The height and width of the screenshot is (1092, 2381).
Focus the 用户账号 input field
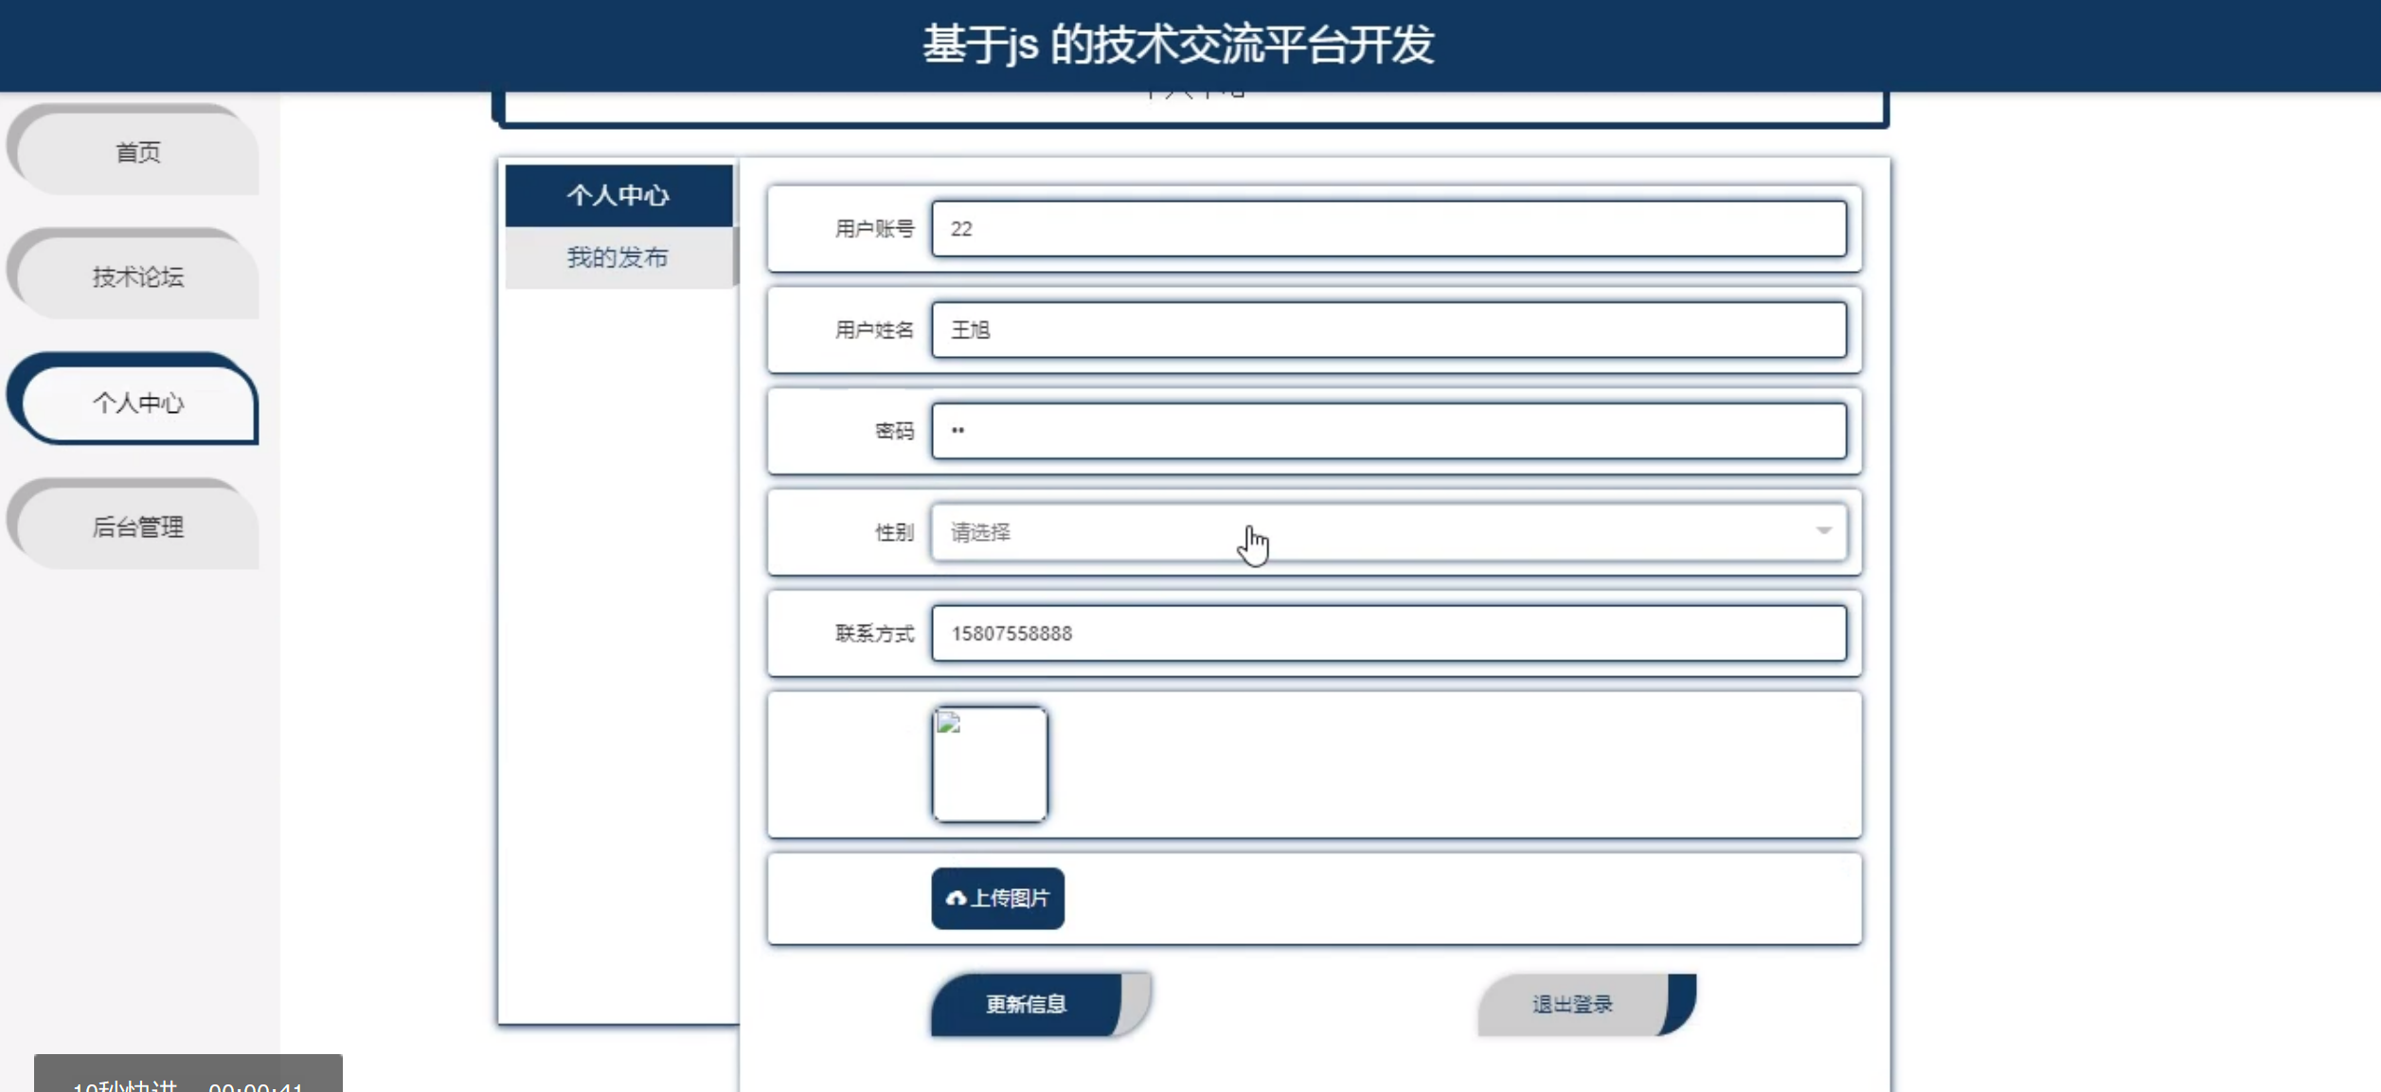[x=1388, y=228]
